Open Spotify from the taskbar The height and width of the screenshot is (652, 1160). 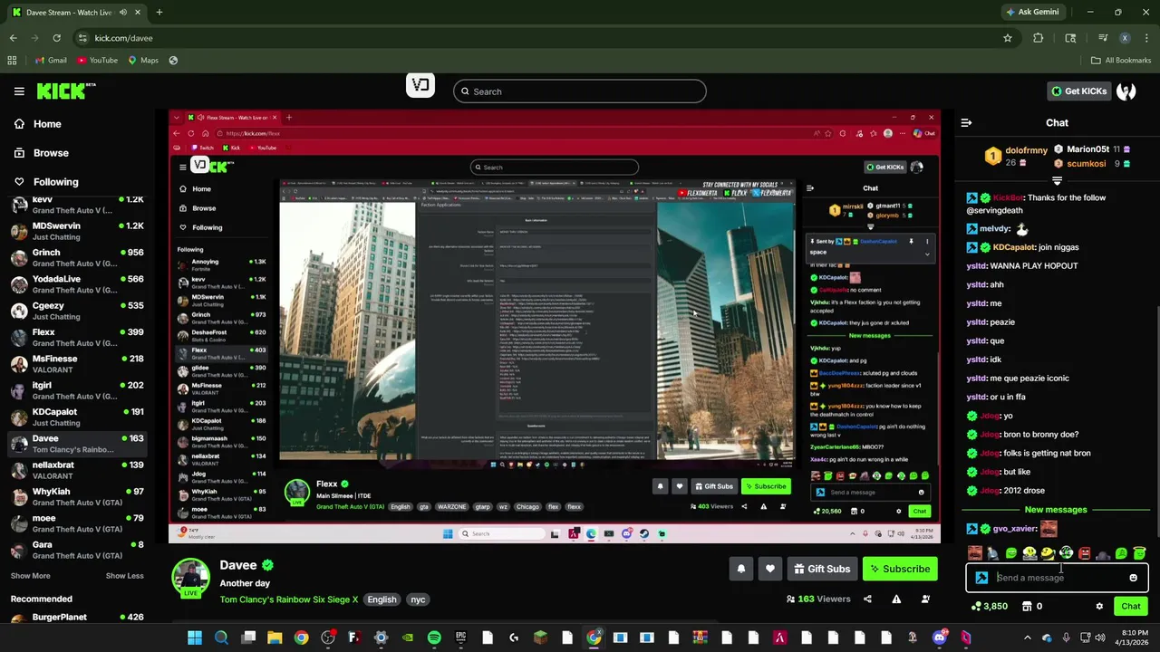coord(434,638)
